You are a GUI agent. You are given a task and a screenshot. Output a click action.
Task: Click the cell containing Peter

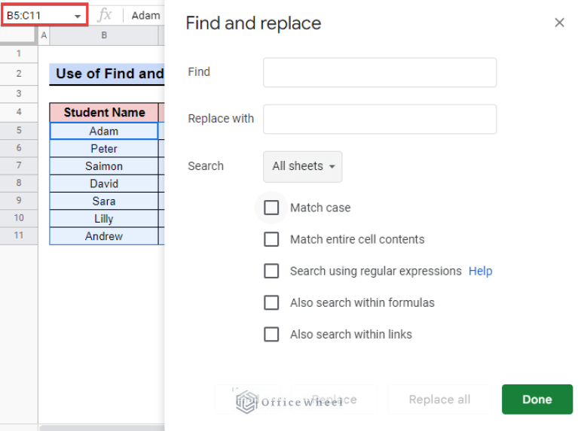(104, 149)
